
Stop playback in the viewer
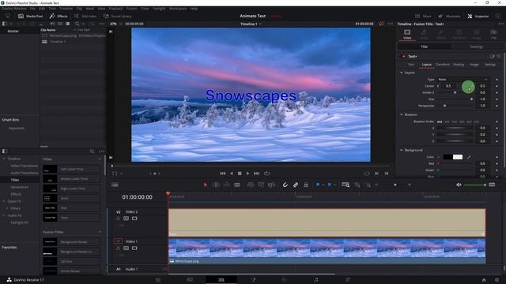click(x=240, y=174)
